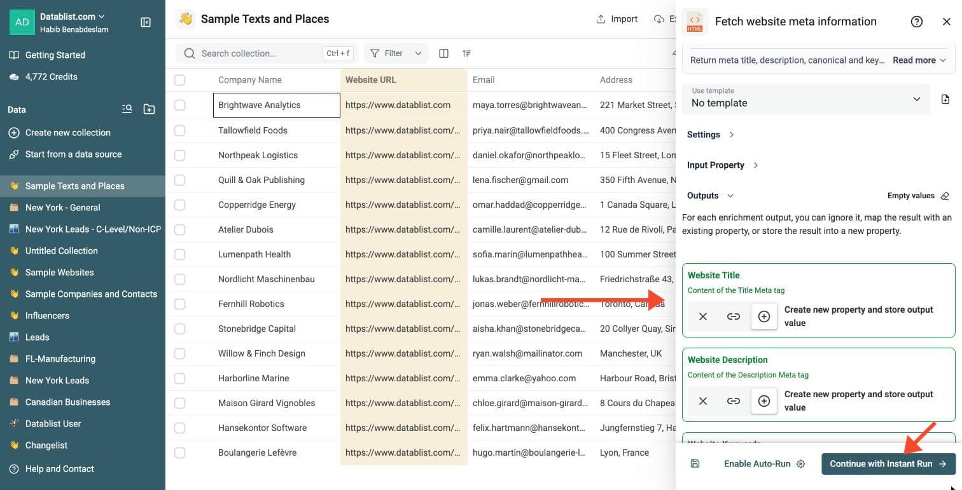Check the row checkbox for Quill & Oak Publishing
This screenshot has width=962, height=490.
180,180
